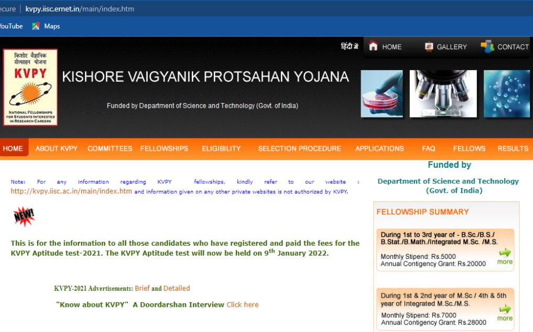This screenshot has height=332, width=533.
Task: Click the gallery picture icon
Action: coord(429,47)
